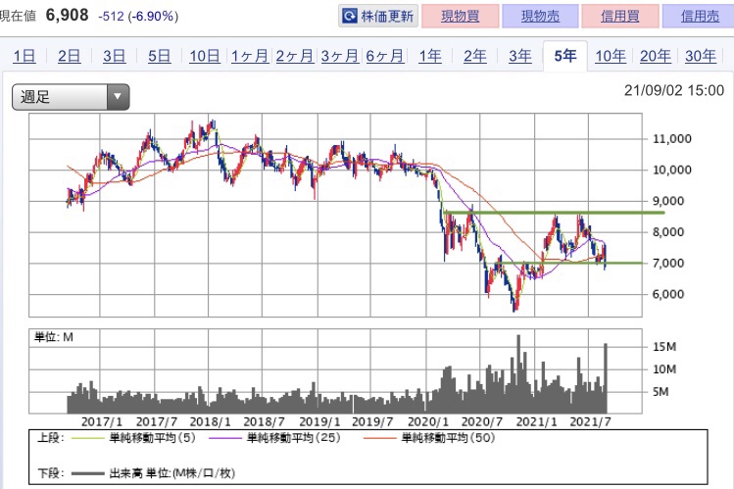Select the 5日 chart period
734x489 pixels.
(159, 56)
